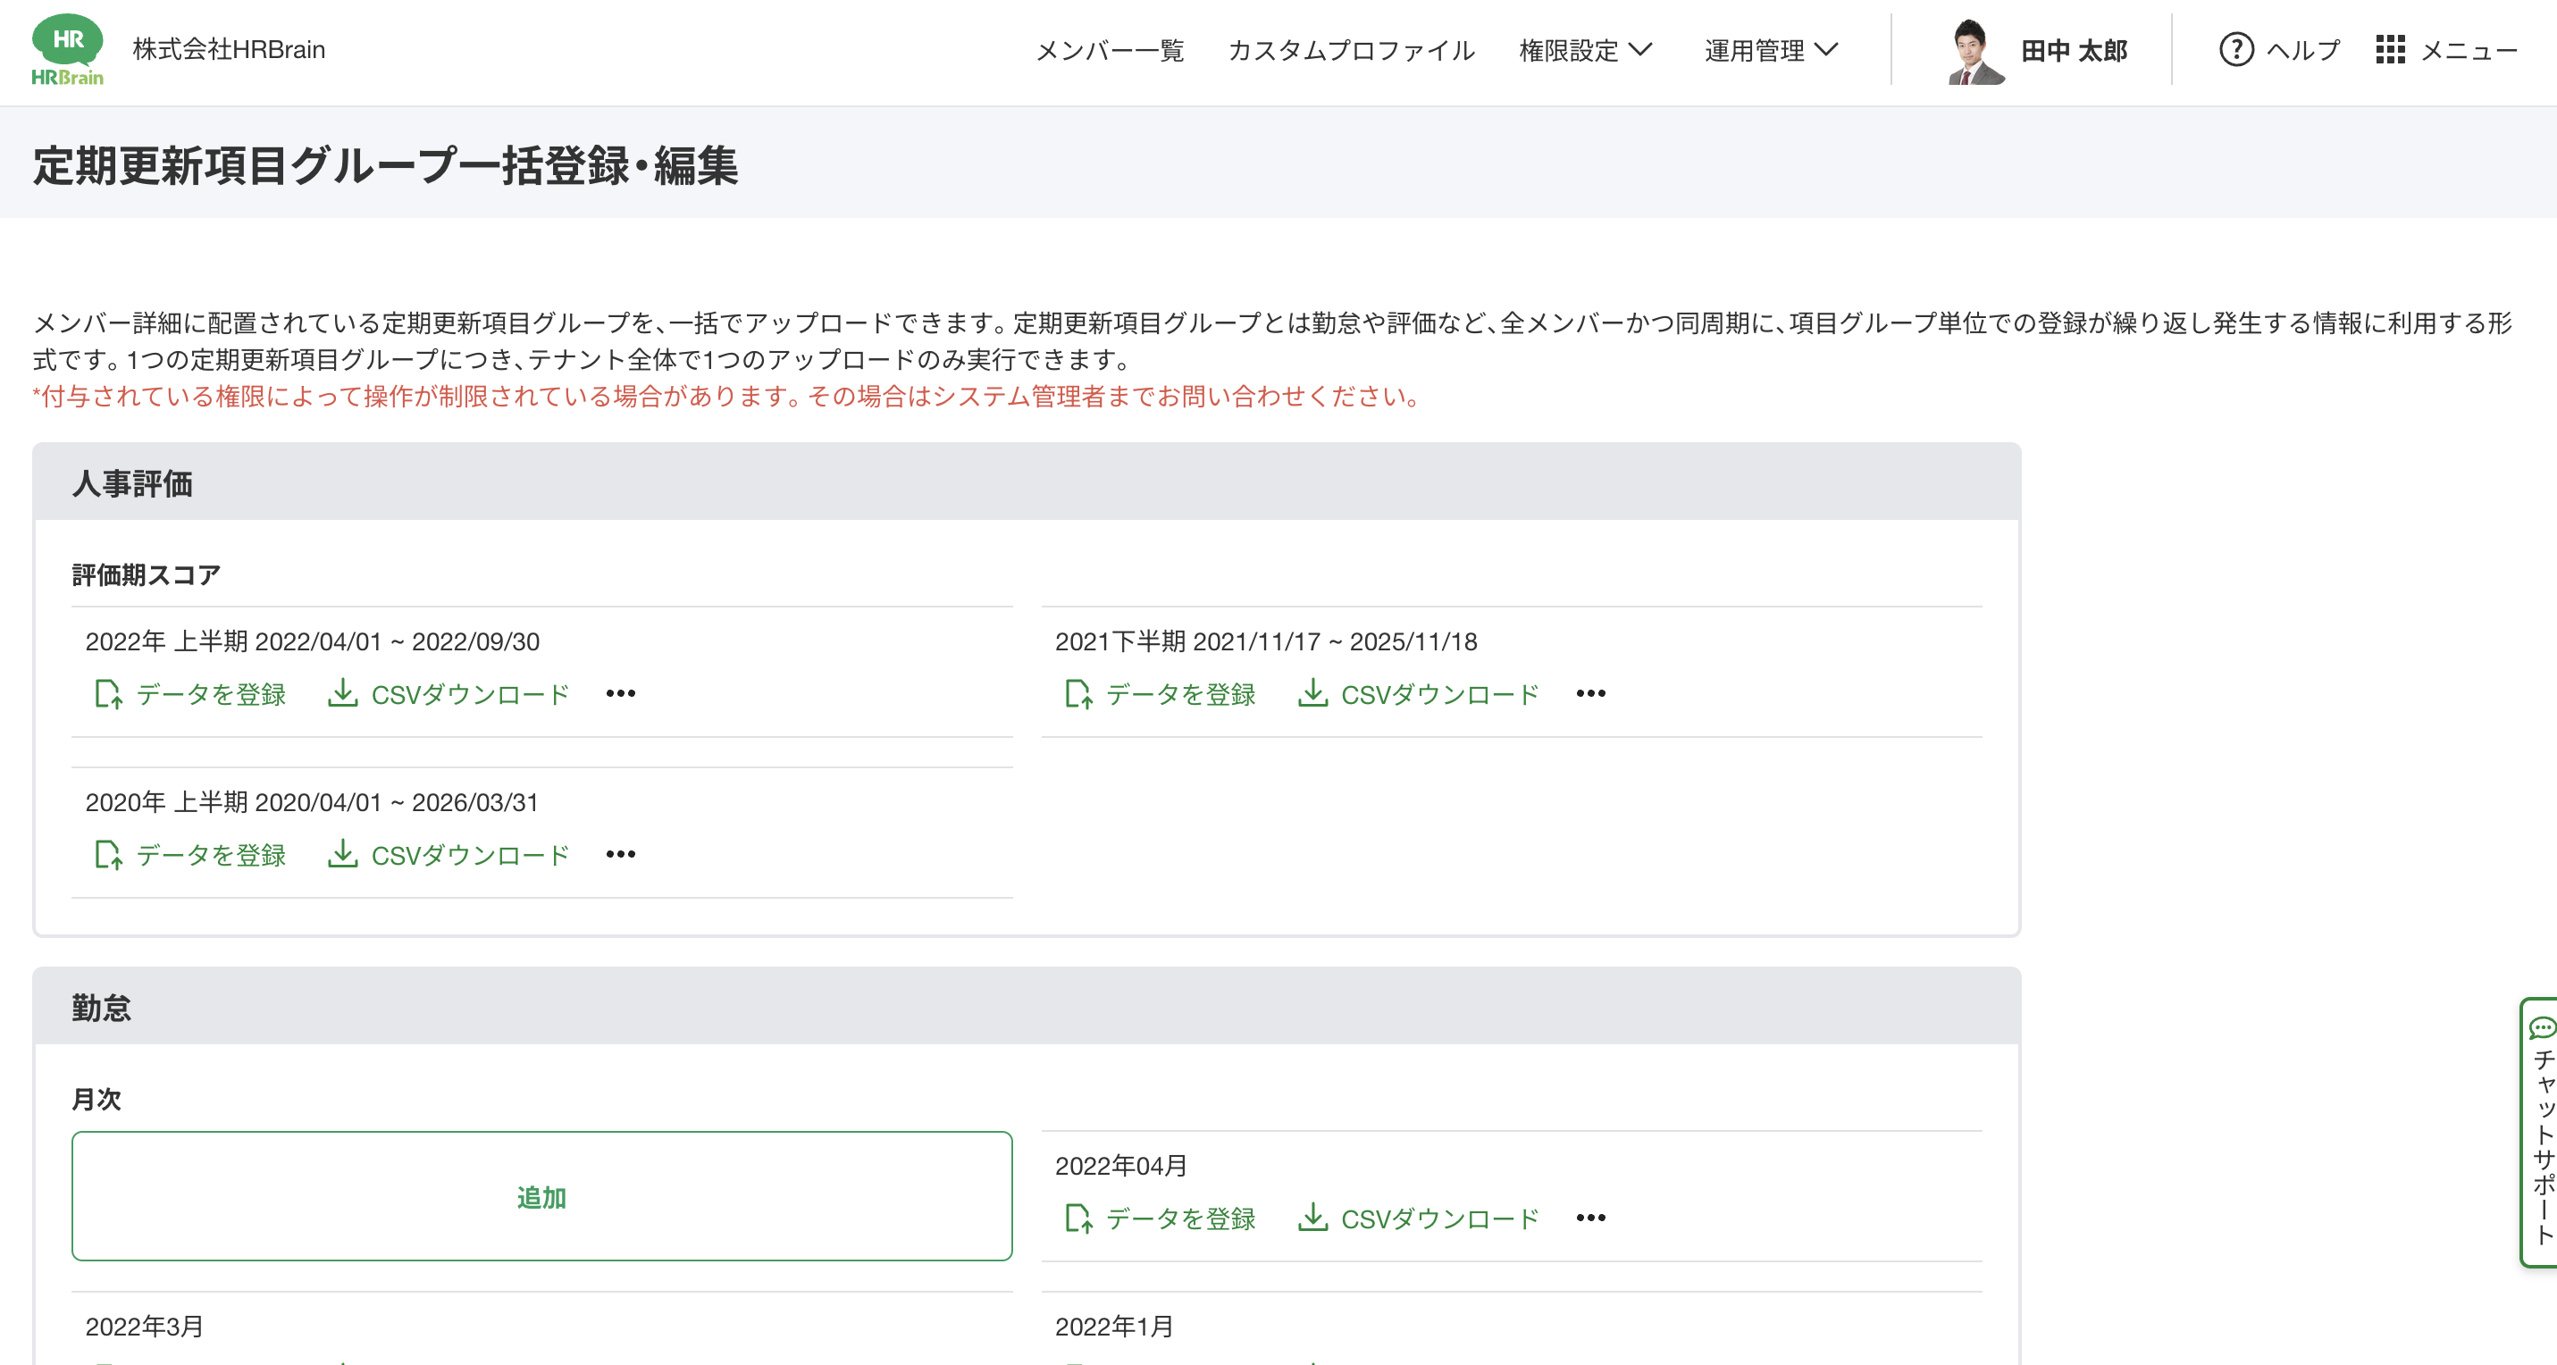The image size is (2557, 1365).
Task: Click CSVダウンロード link for 2022年04月
Action: coord(1439,1218)
